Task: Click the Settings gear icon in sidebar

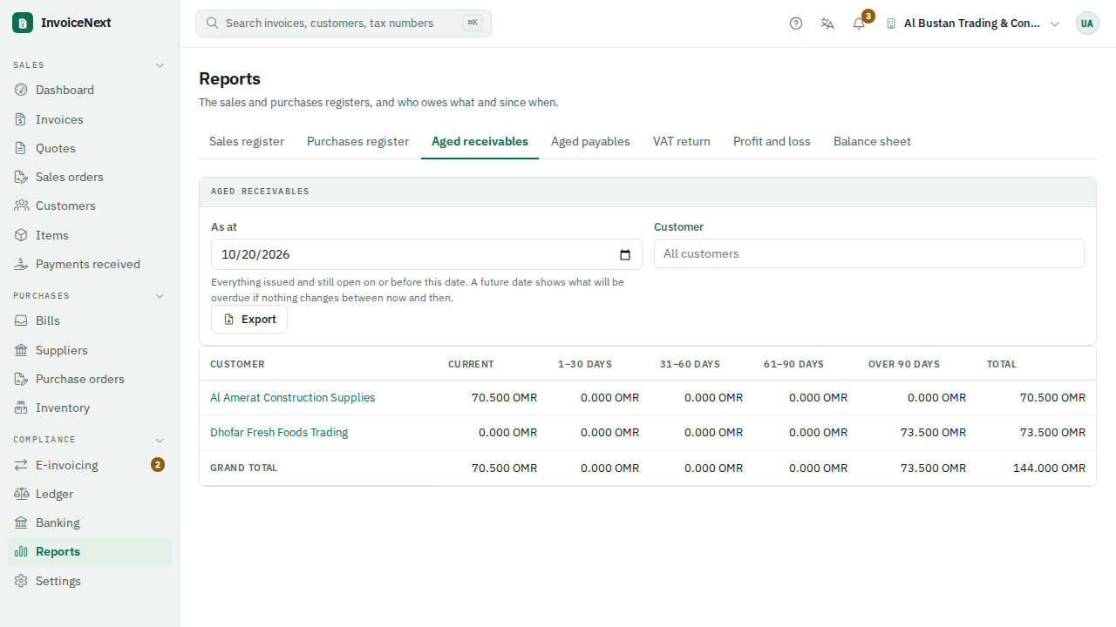Action: (x=21, y=581)
